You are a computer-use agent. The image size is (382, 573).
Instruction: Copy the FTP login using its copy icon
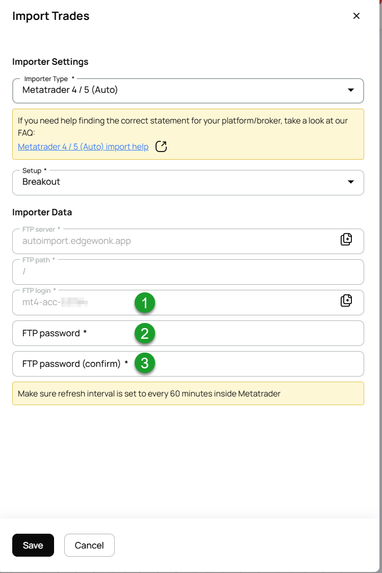click(x=346, y=300)
